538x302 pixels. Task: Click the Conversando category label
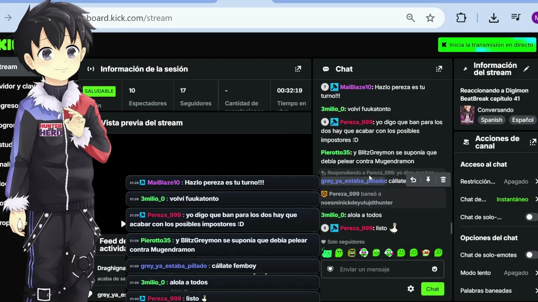coord(496,110)
